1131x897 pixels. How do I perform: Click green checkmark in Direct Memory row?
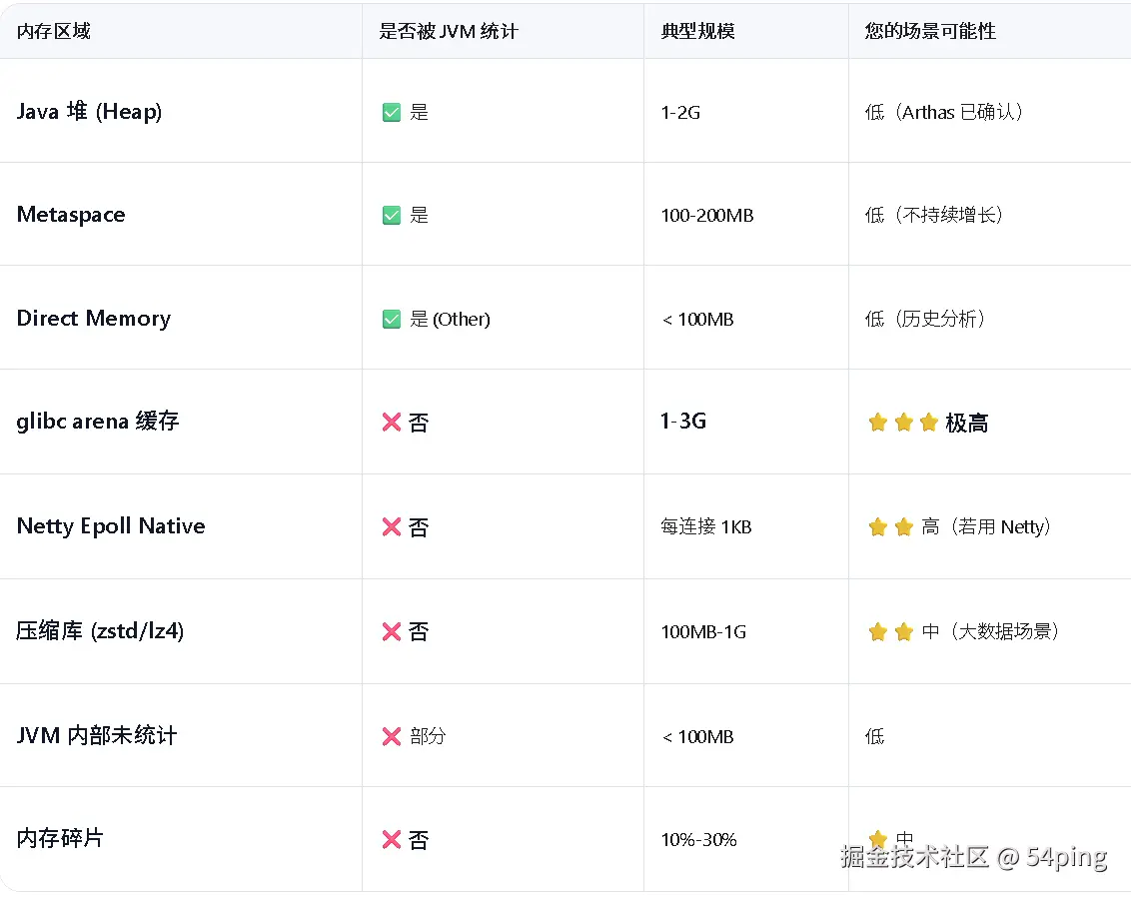coord(392,320)
